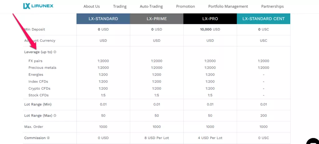Click the FX pairs row label
The image size is (319, 144).
(36, 61)
